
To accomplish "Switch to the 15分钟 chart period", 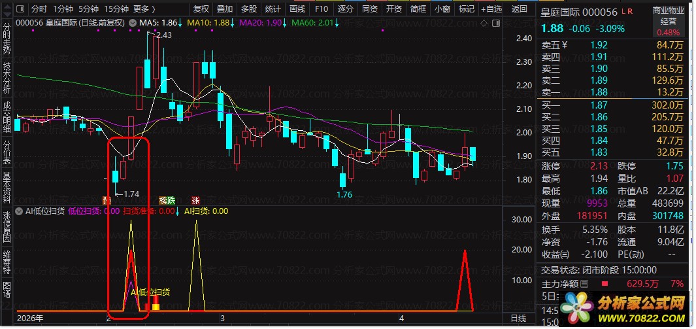I will click(116, 9).
